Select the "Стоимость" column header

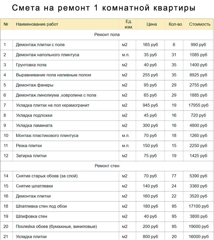[x=199, y=24]
